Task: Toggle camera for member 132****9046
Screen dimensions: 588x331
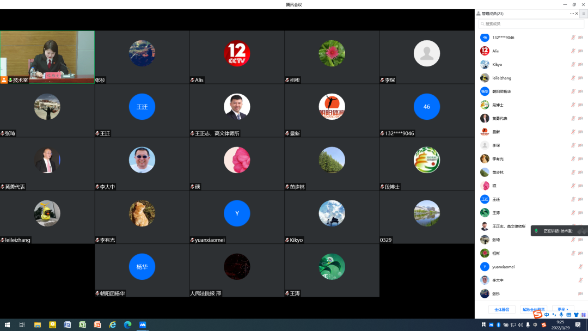Action: [x=580, y=38]
